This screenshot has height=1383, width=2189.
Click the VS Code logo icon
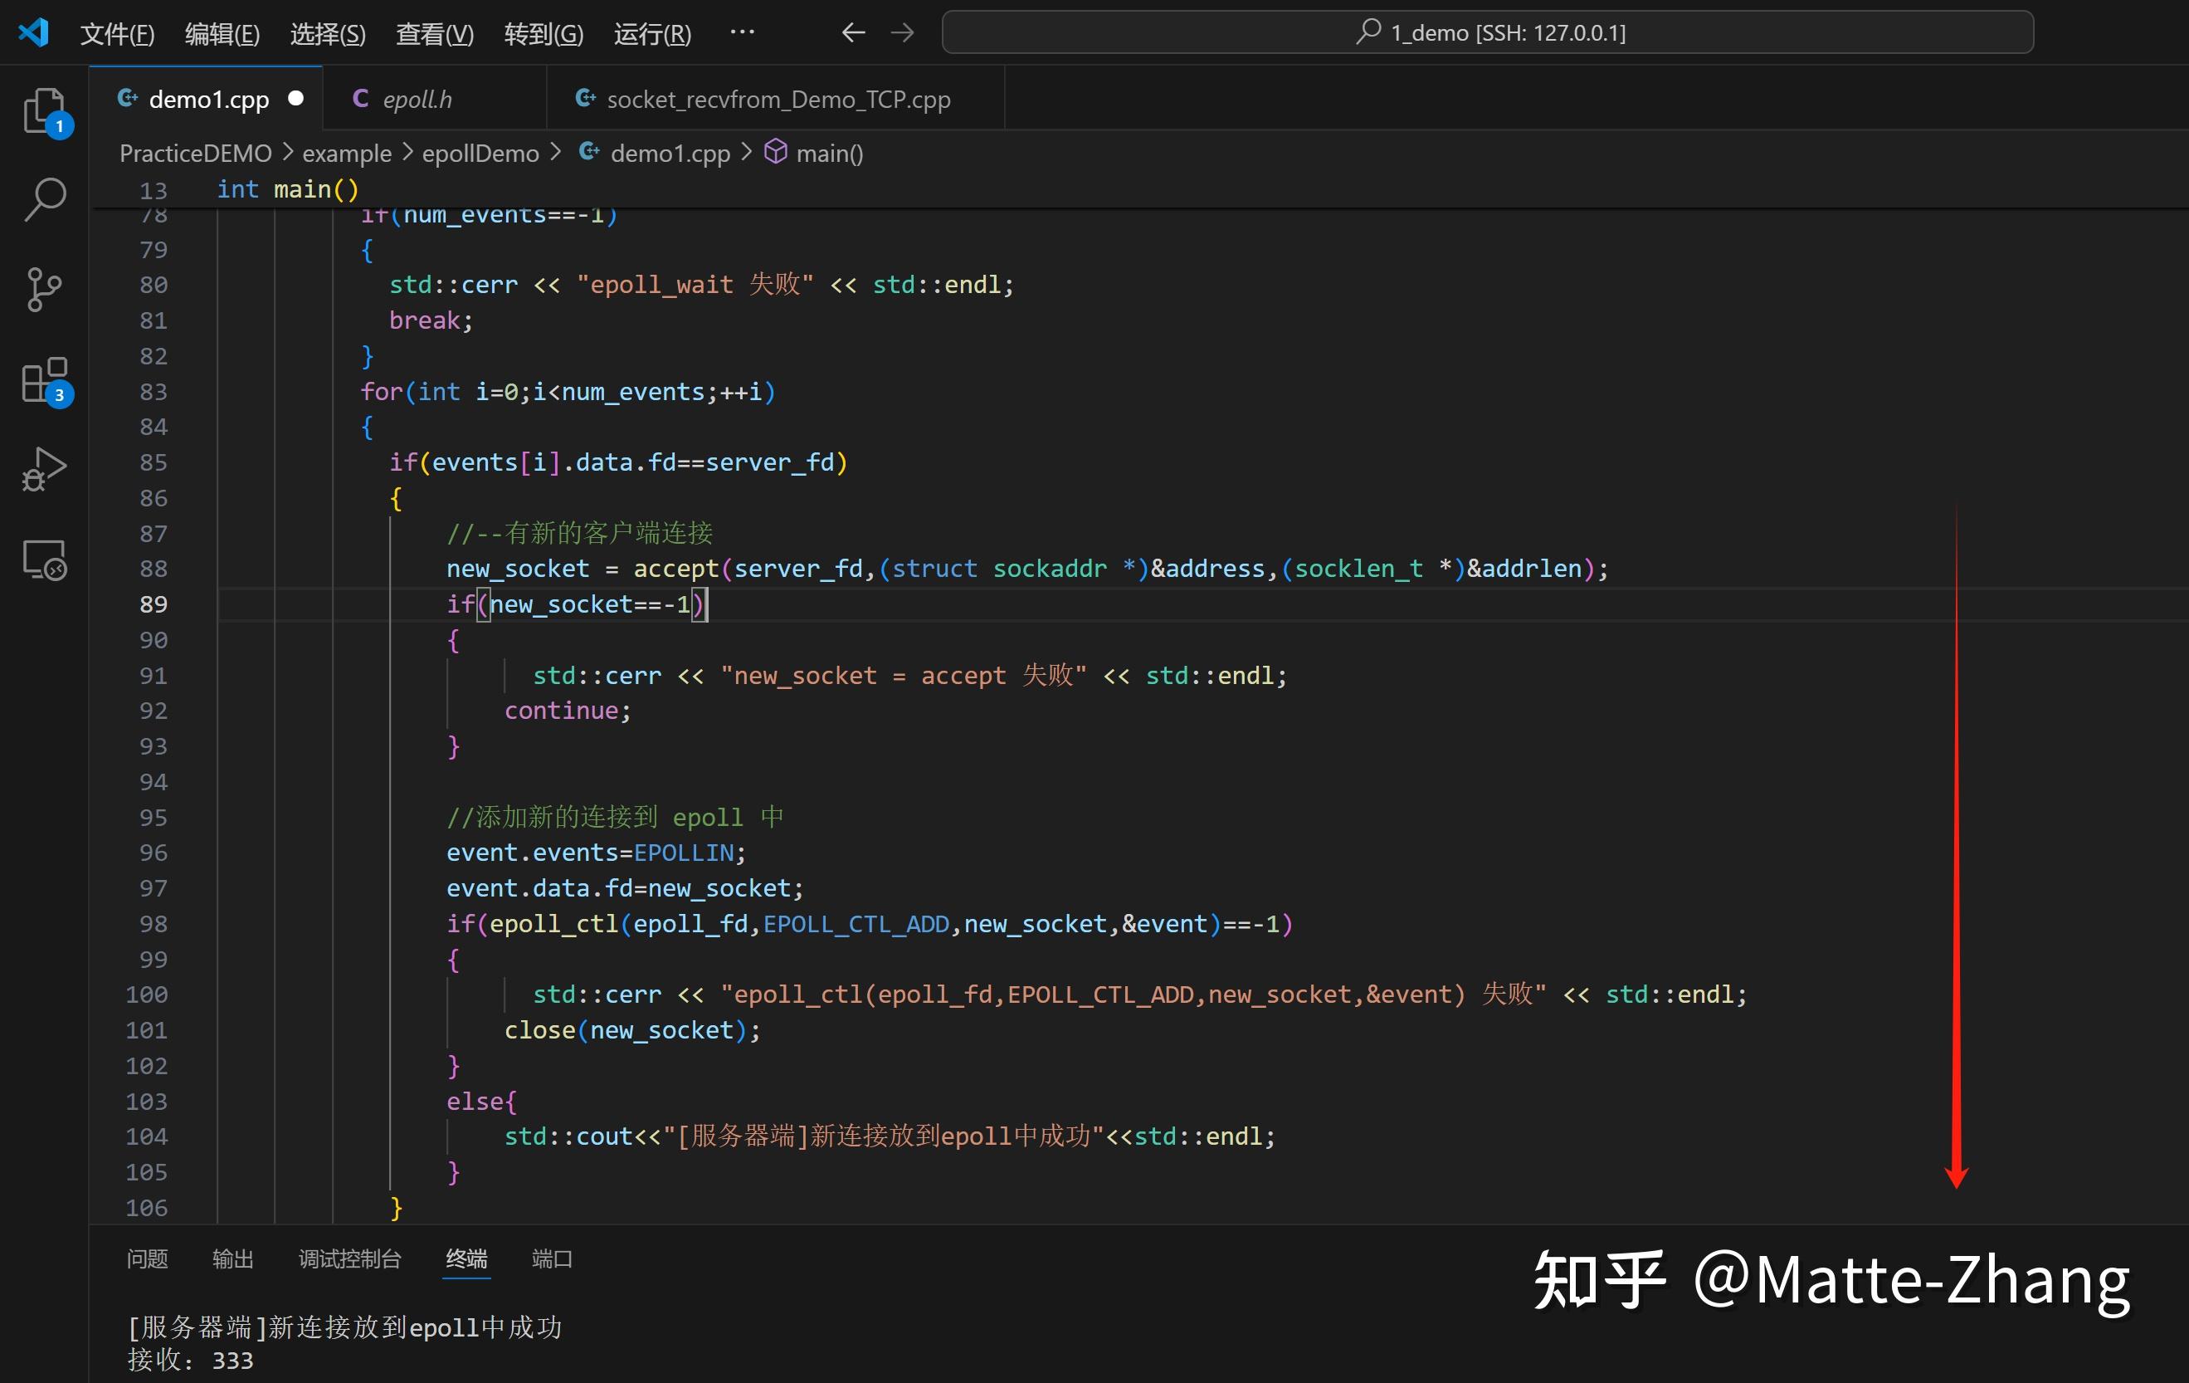pyautogui.click(x=32, y=32)
